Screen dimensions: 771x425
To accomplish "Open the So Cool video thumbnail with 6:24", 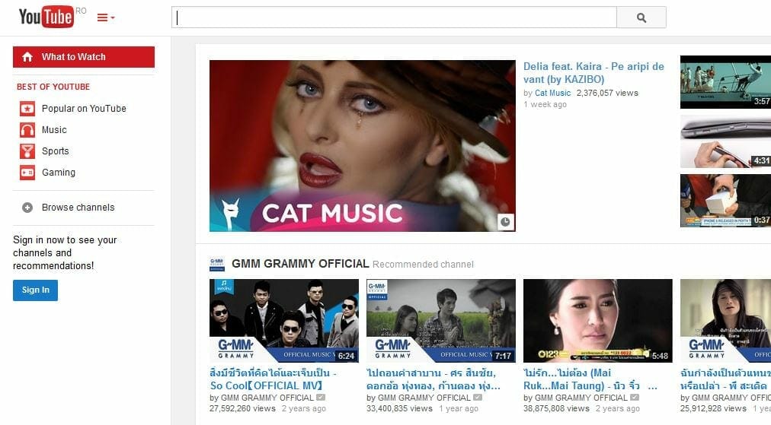I will pos(283,320).
